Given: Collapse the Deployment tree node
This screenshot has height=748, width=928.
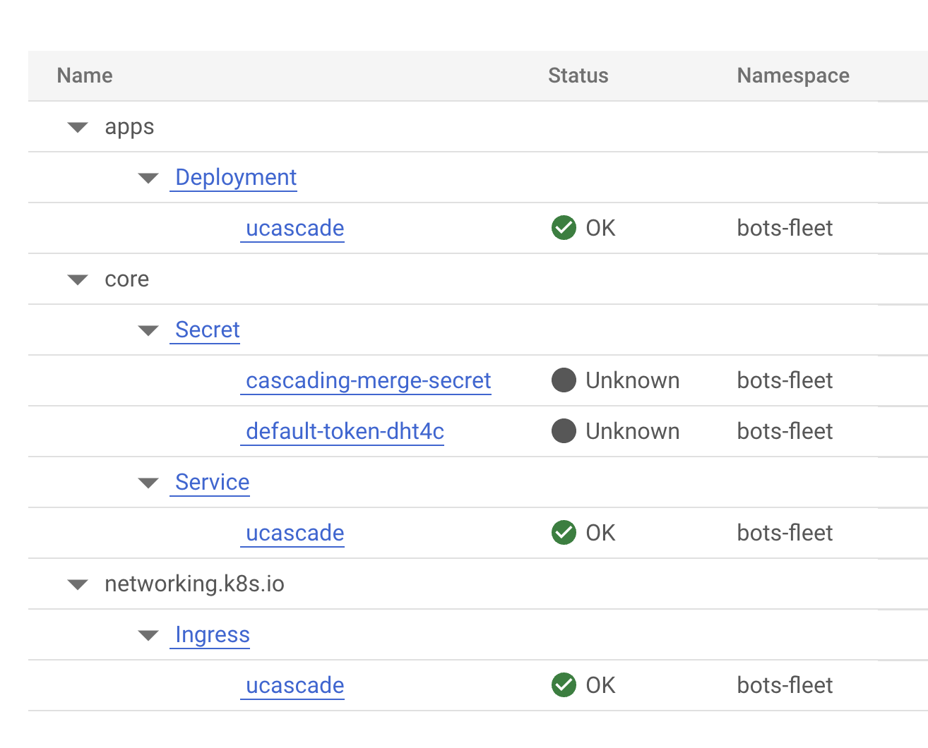Looking at the screenshot, I should tap(148, 178).
